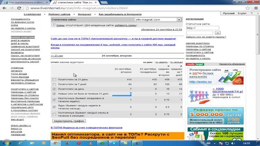Screen dimensions: 260x146
Task: Open the 'http://webo.su' ad link
Action: (x=200, y=82)
